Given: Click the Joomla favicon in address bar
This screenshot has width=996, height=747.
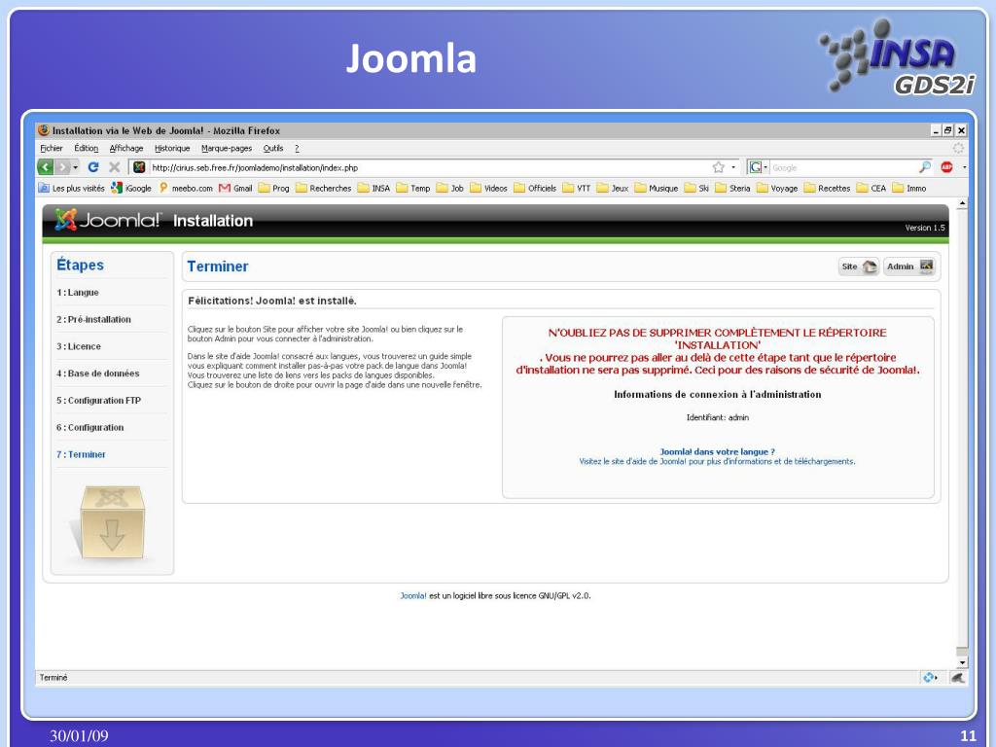Looking at the screenshot, I should (139, 167).
